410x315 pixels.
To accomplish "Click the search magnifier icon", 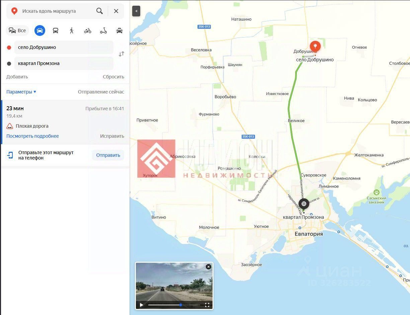I will tap(99, 11).
